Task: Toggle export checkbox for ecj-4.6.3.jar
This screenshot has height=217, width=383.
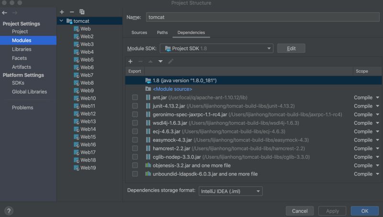Action: (x=135, y=131)
